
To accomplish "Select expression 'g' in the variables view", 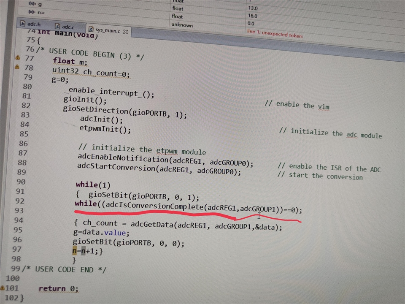I will (x=35, y=4).
